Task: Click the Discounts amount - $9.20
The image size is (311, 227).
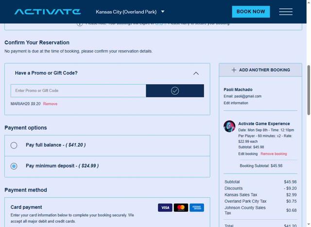Action: (290, 188)
